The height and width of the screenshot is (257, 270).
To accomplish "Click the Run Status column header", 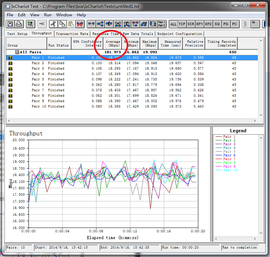I will click(59, 44).
